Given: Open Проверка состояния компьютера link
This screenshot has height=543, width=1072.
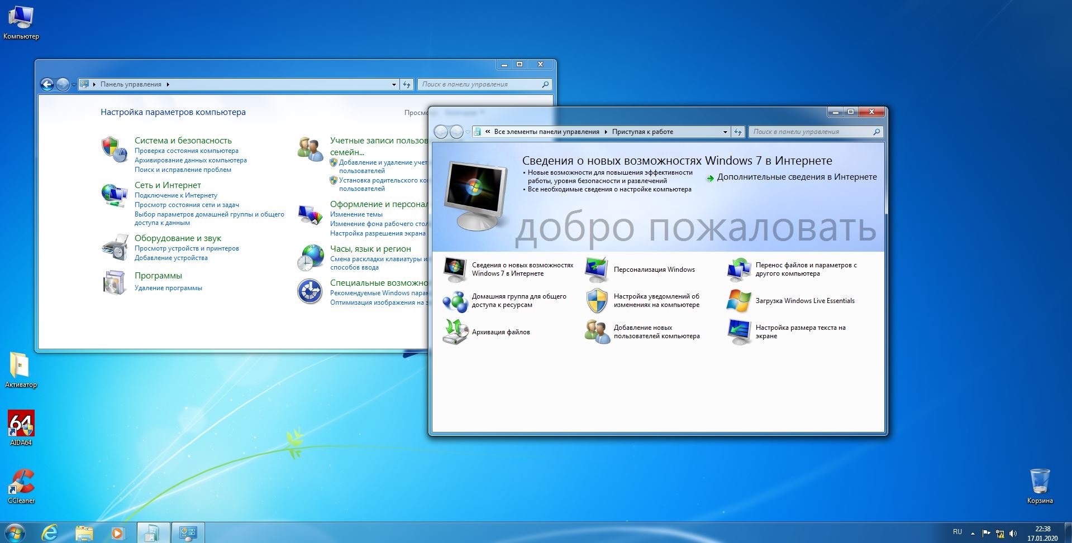Looking at the screenshot, I should (x=187, y=151).
